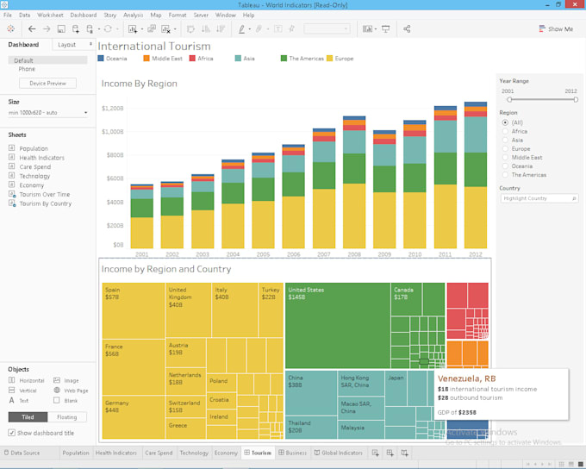Open the Show Me panel

click(x=555, y=28)
